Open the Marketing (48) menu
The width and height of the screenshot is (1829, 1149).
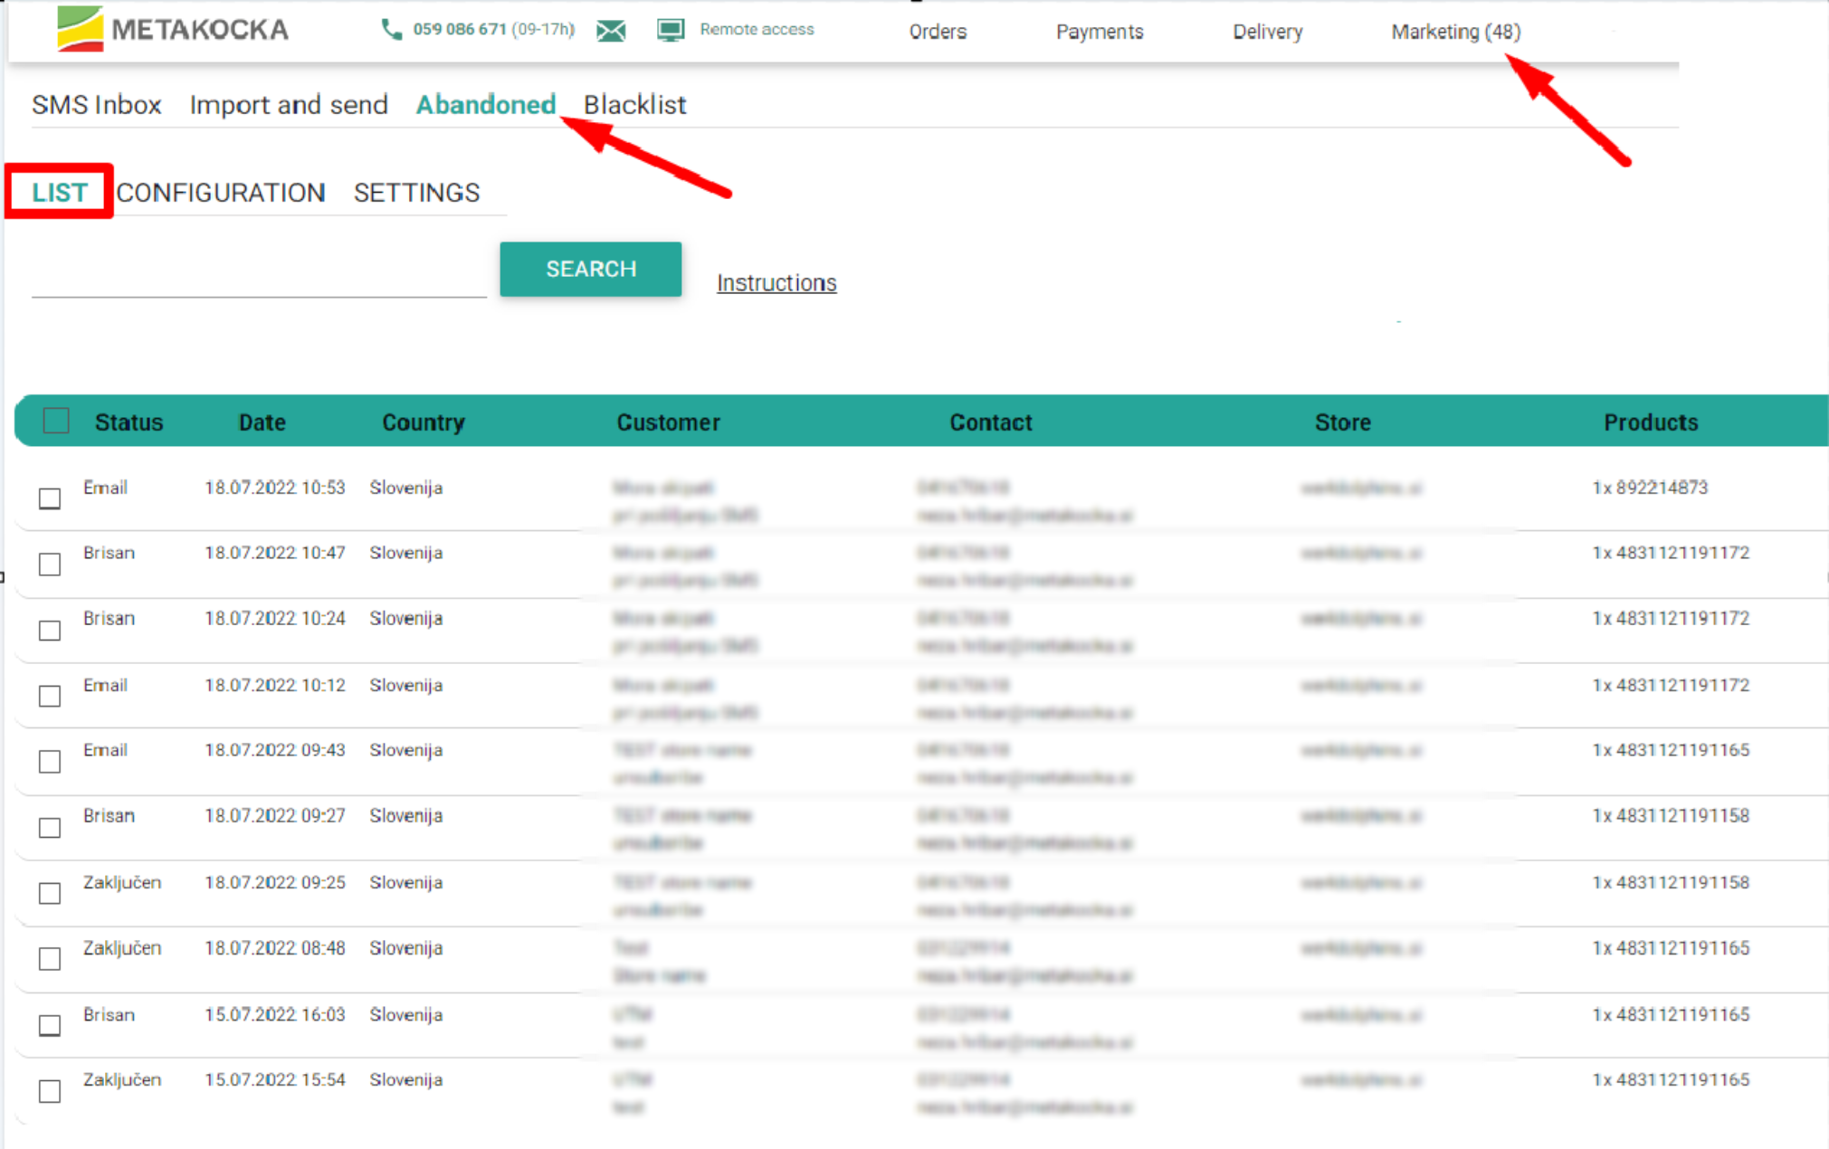[x=1455, y=32]
